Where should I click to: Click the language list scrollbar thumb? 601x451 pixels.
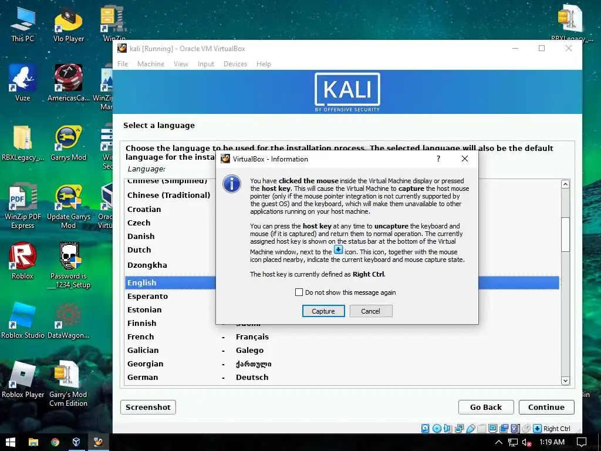pyautogui.click(x=565, y=234)
